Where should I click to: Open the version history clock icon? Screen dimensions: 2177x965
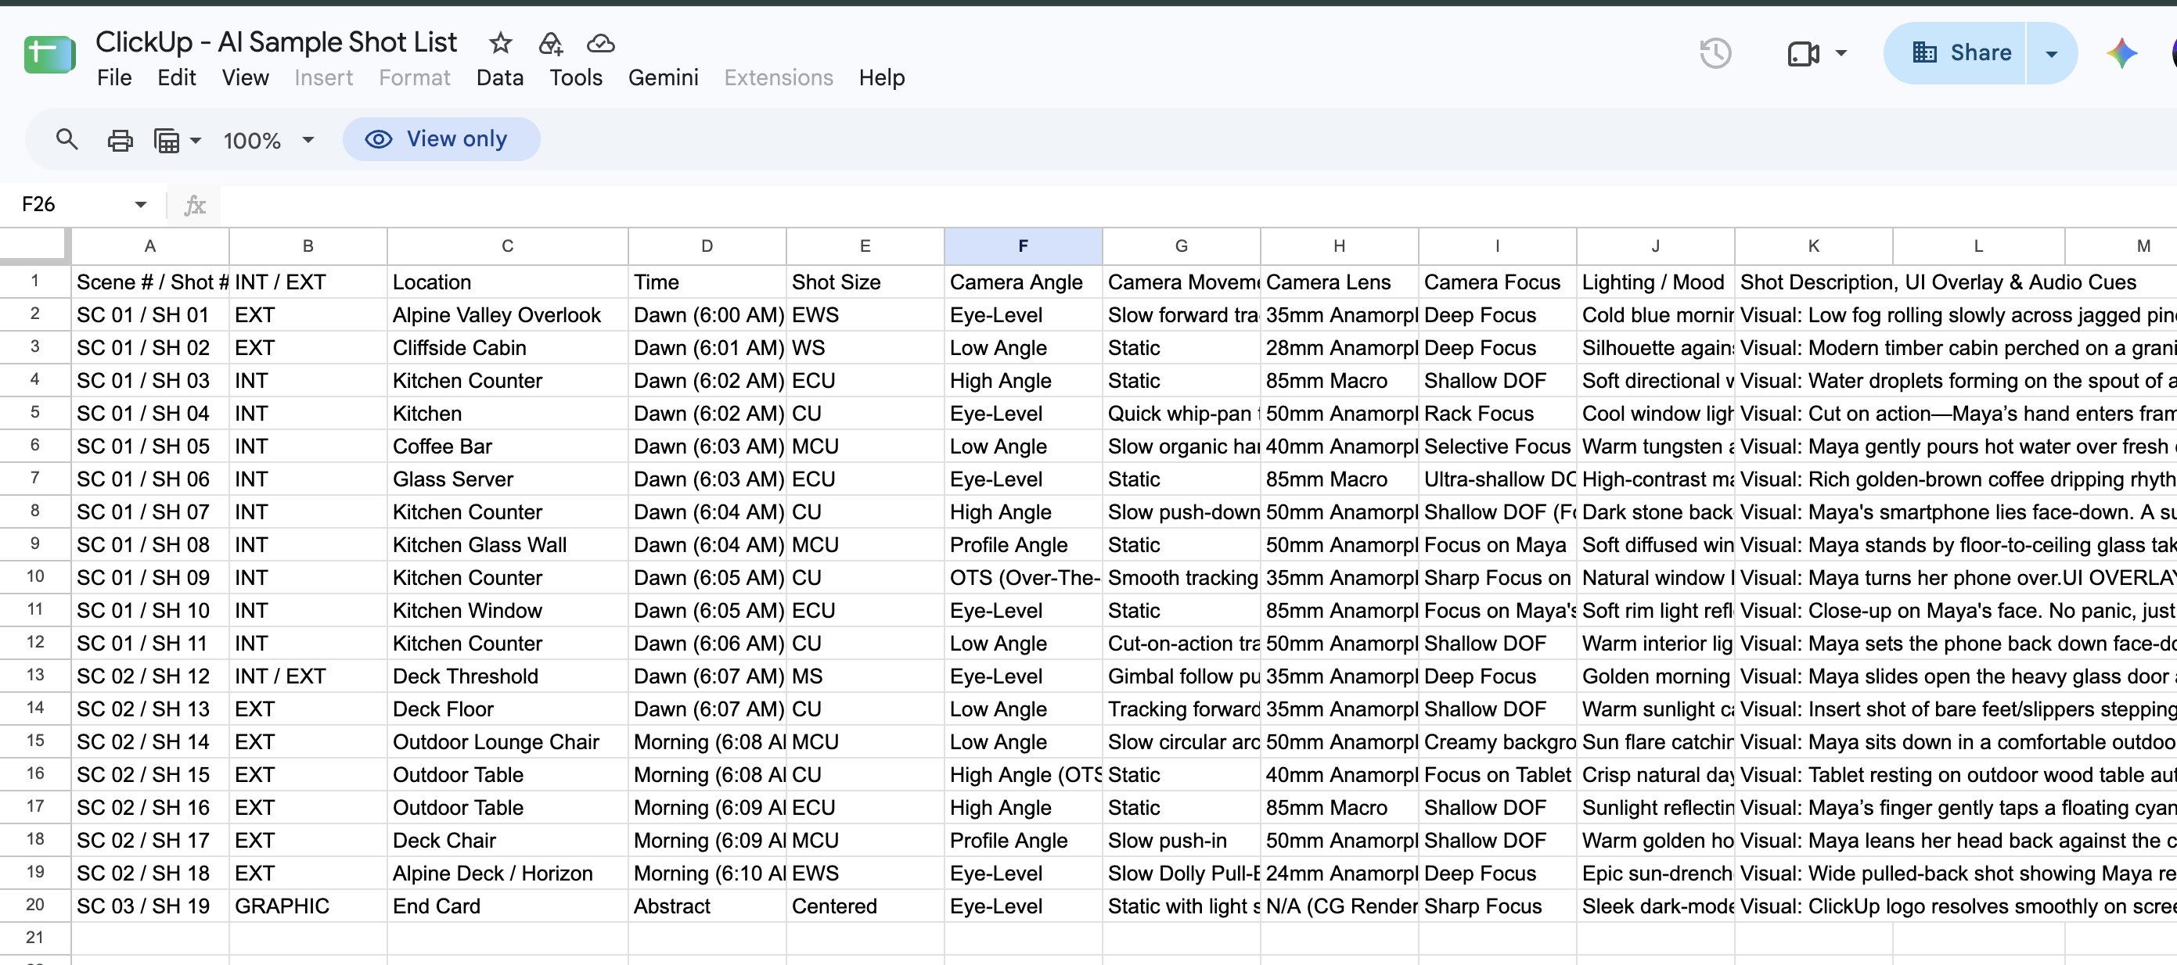point(1715,53)
